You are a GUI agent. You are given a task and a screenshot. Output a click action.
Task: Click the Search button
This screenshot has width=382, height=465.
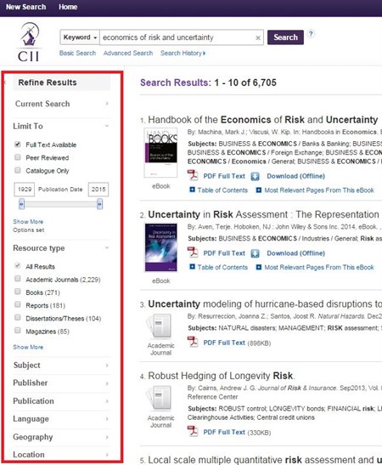point(285,37)
